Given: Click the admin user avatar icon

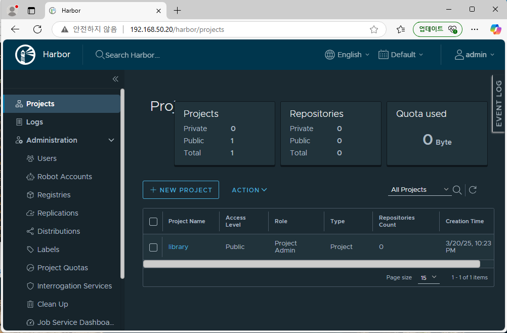Looking at the screenshot, I should click(x=459, y=55).
